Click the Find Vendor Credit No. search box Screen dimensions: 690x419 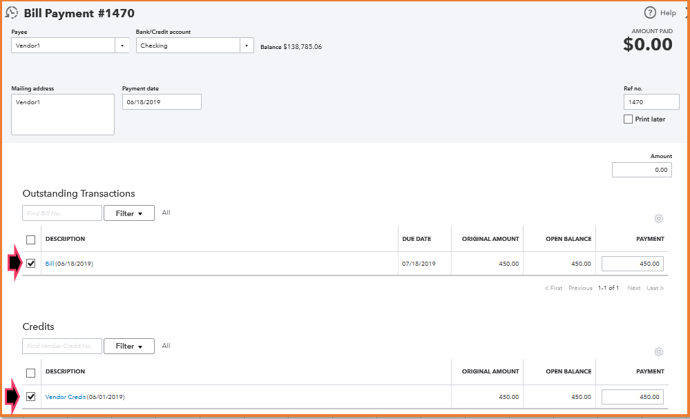point(62,346)
